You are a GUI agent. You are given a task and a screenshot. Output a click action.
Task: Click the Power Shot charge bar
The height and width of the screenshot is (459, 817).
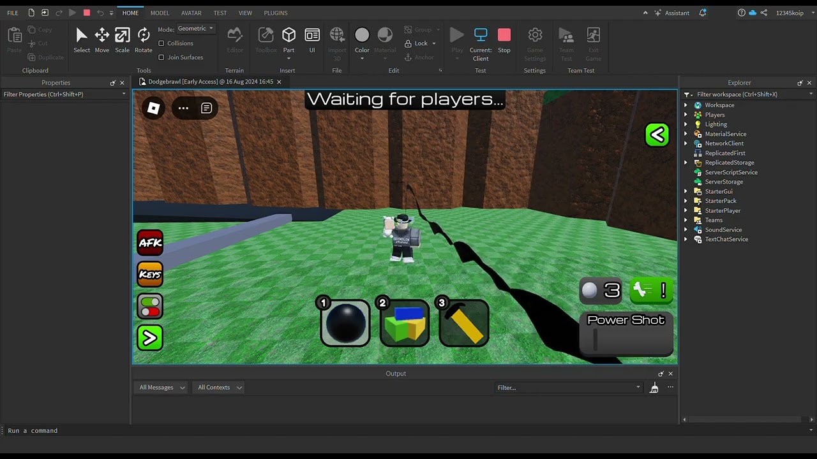[x=626, y=339]
